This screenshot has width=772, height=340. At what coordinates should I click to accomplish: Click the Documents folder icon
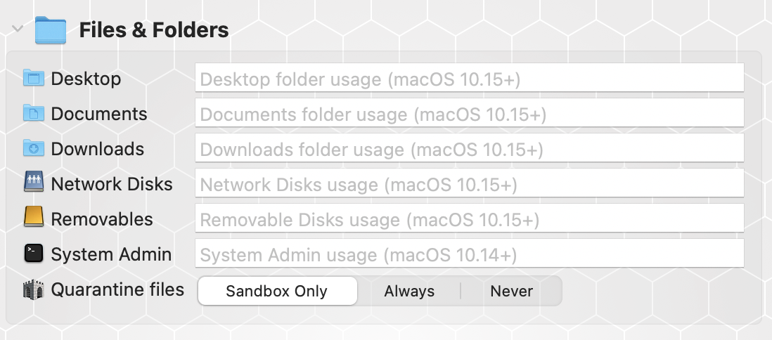(x=34, y=113)
